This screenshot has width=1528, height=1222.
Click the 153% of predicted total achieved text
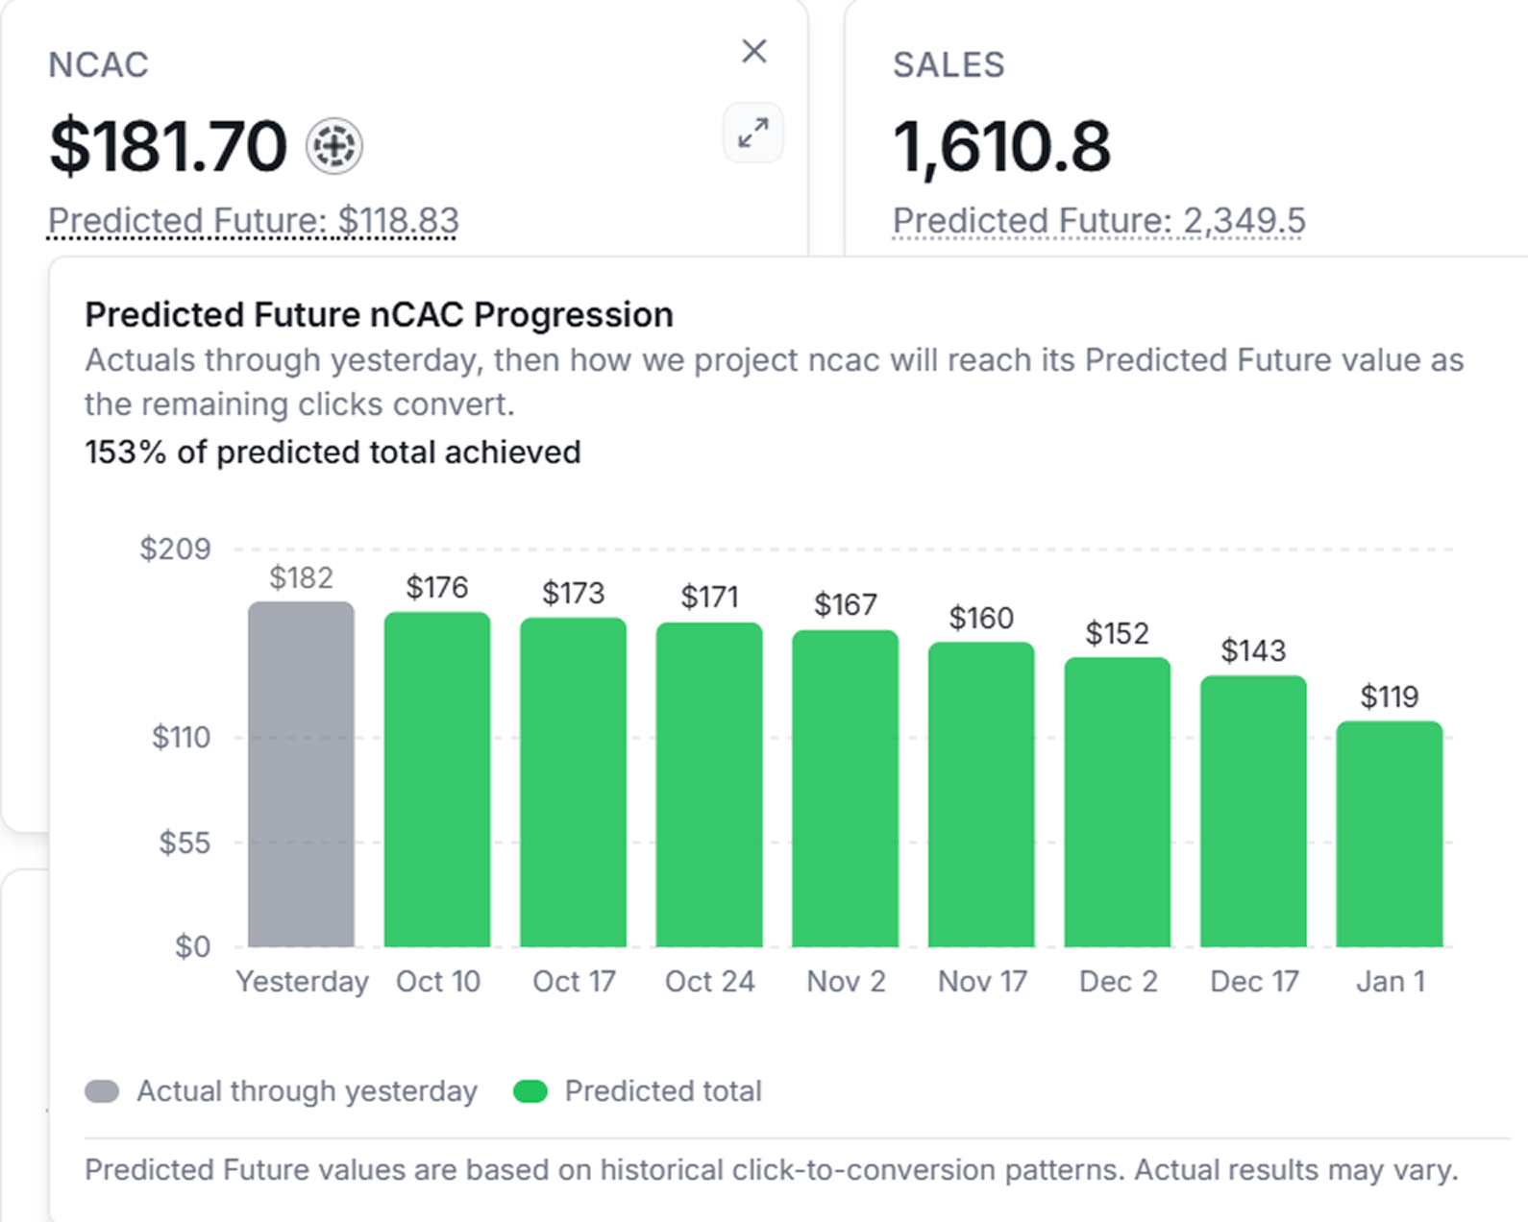(x=333, y=452)
